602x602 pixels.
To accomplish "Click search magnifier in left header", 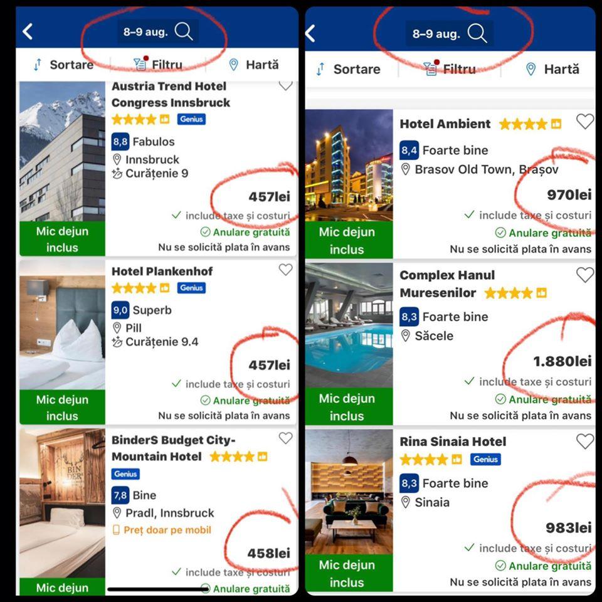I will click(x=184, y=31).
